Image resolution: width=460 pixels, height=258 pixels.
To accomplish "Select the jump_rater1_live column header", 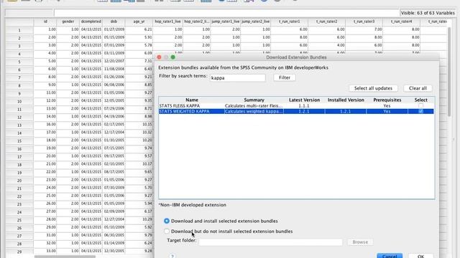I will pos(225,21).
